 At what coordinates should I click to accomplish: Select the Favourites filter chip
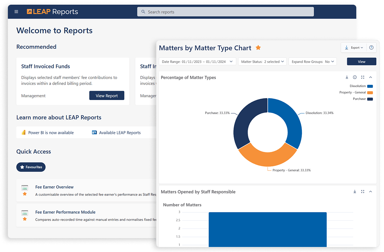[x=31, y=167]
